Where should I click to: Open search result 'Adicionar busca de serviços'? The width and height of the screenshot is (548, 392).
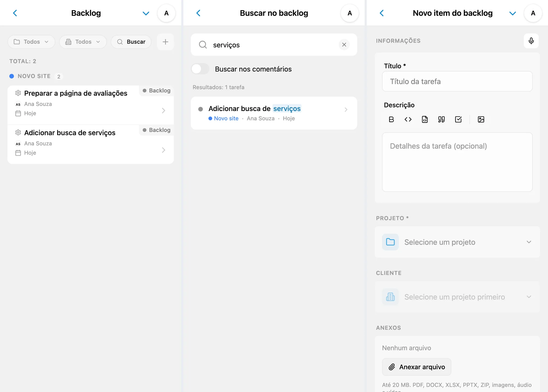(x=274, y=113)
